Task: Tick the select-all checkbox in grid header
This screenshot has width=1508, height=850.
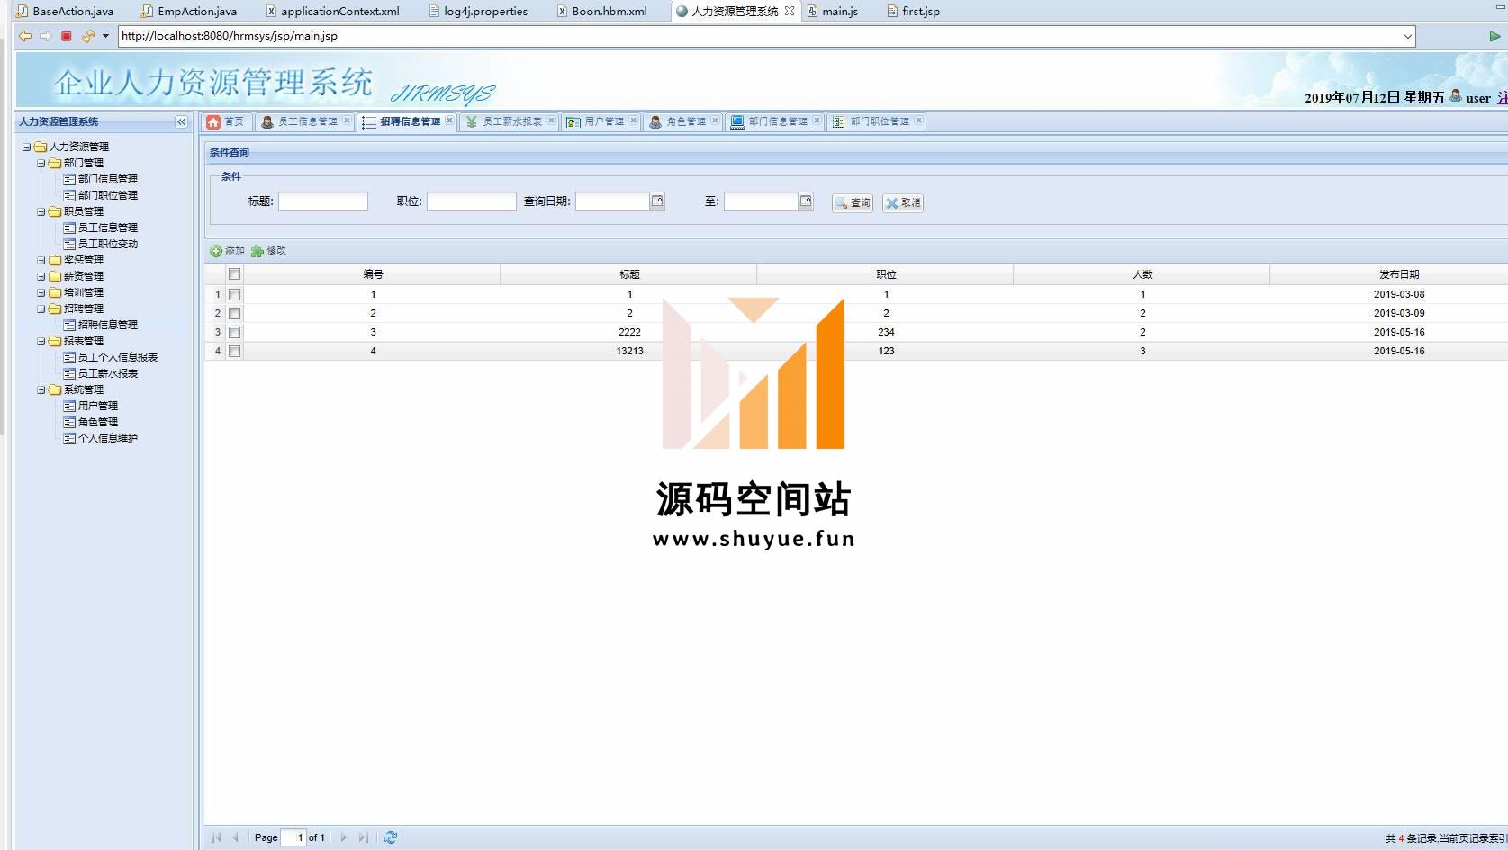Action: tap(234, 274)
